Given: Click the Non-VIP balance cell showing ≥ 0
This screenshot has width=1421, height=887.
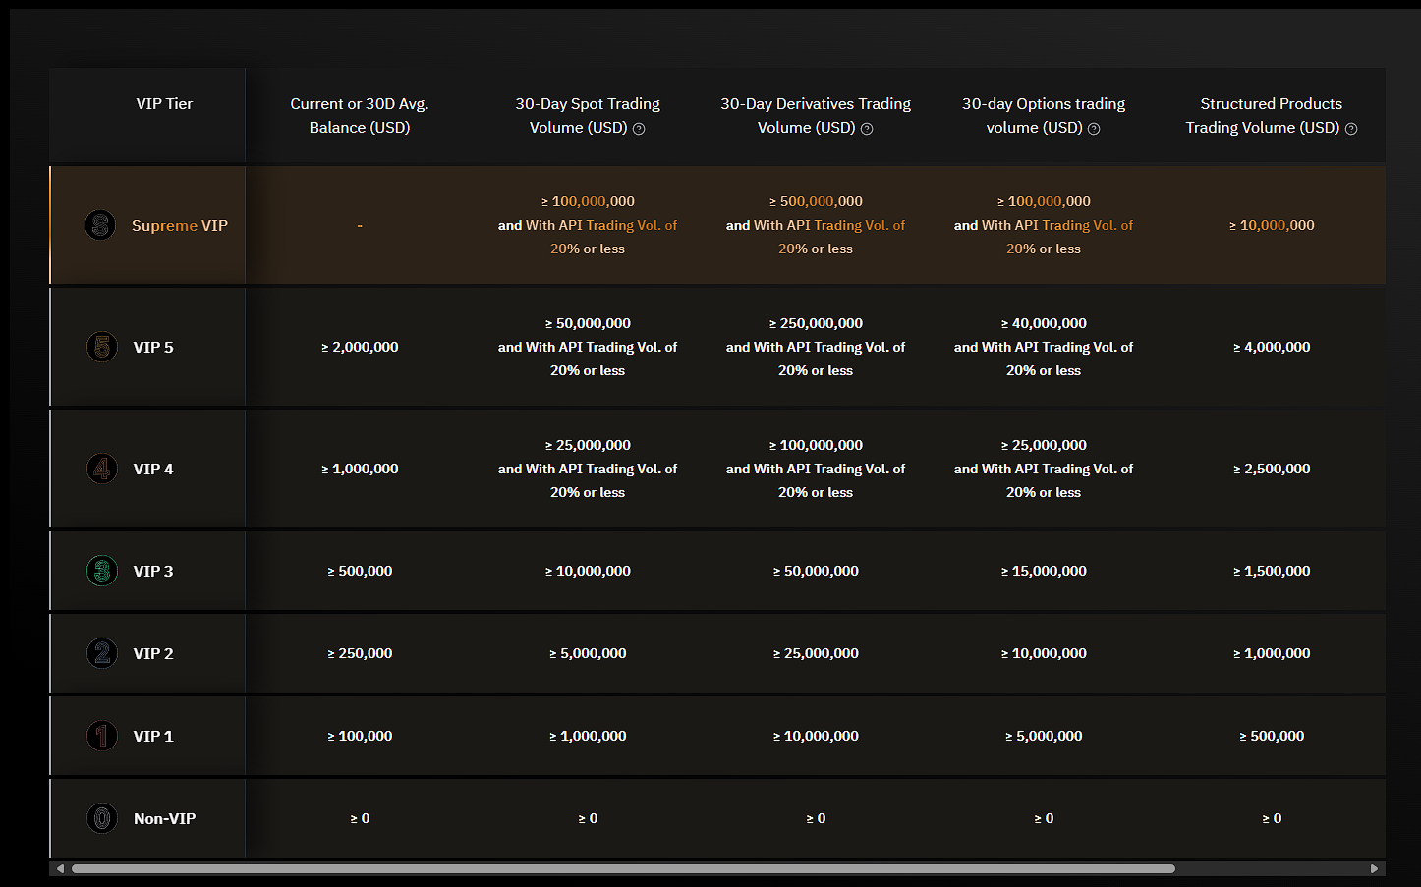Looking at the screenshot, I should [360, 818].
